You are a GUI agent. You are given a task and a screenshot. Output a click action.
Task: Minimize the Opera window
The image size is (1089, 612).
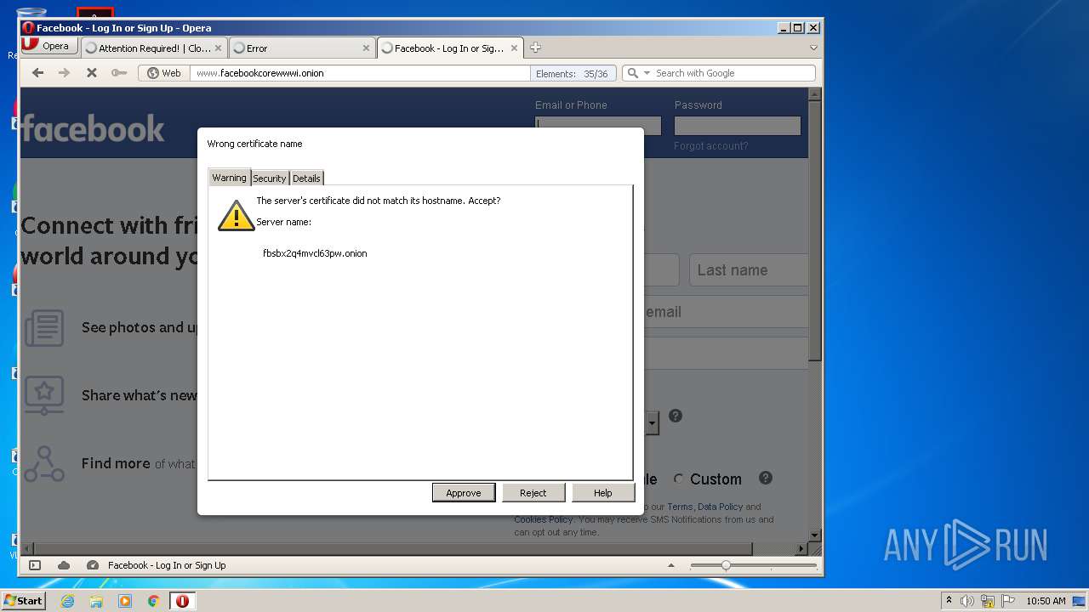tap(784, 28)
